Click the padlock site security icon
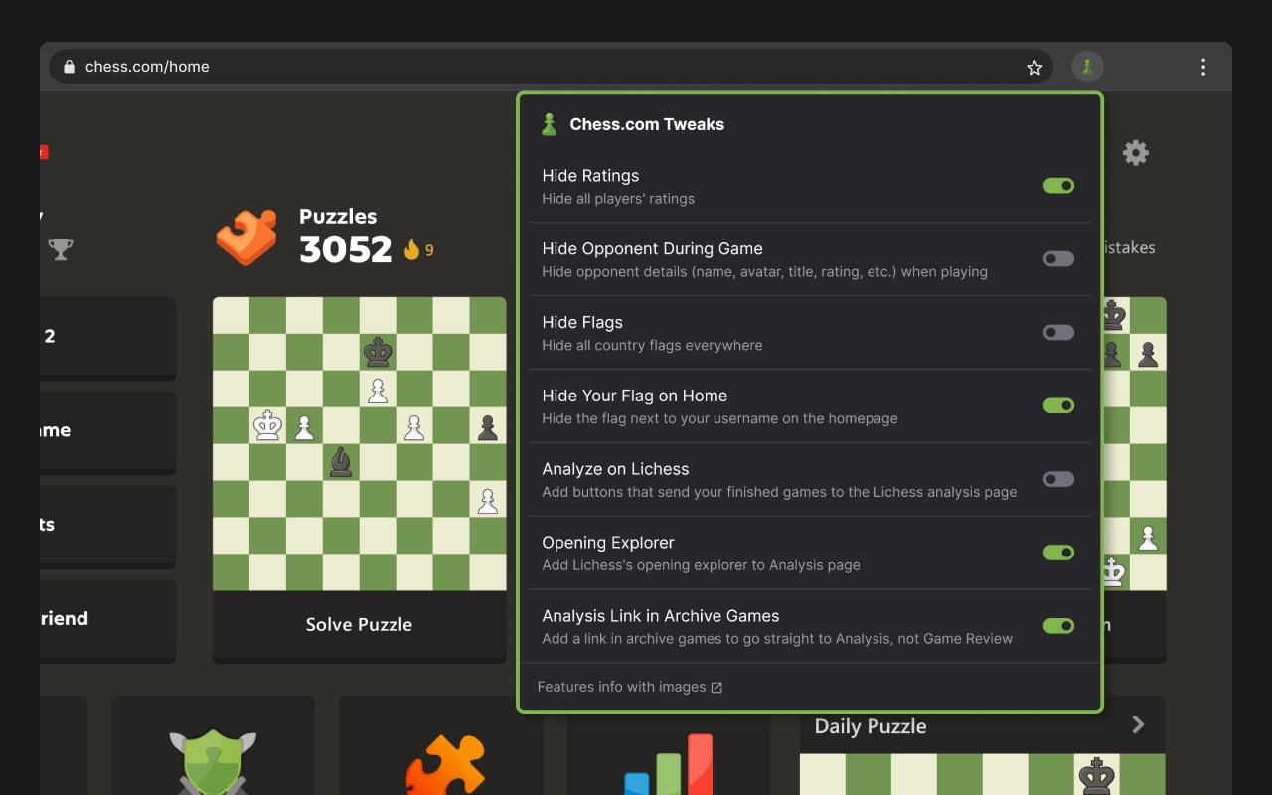 pyautogui.click(x=69, y=67)
